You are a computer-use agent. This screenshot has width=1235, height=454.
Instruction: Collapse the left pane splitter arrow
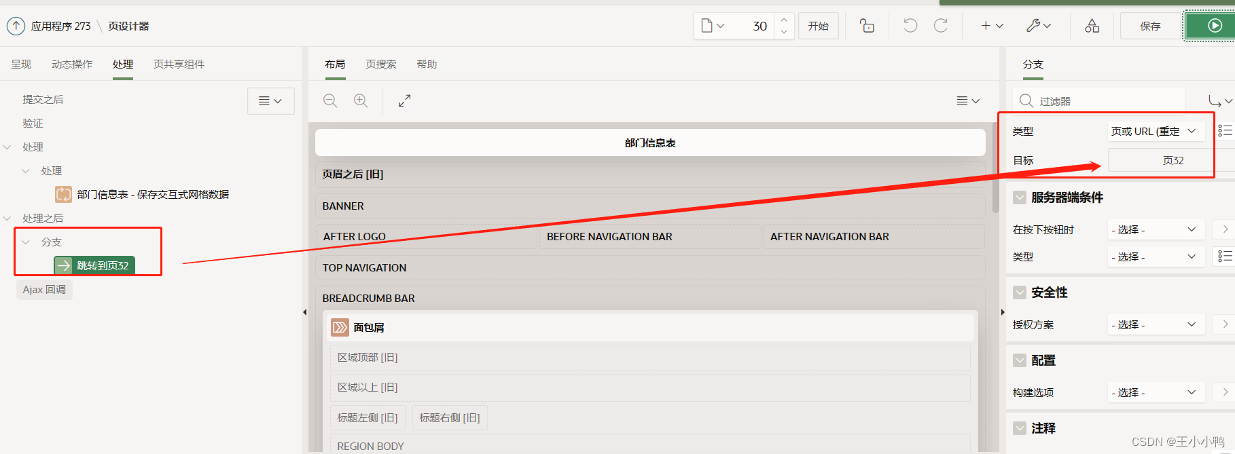305,312
